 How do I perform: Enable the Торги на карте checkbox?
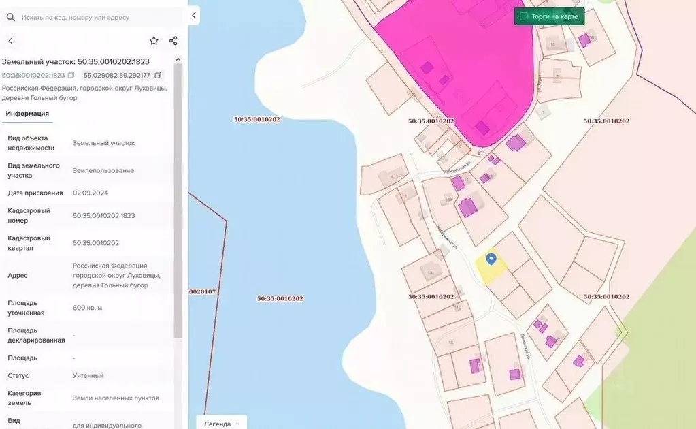(524, 16)
